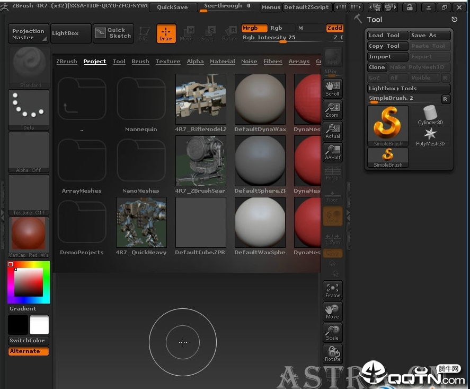Image resolution: width=470 pixels, height=389 pixels.
Task: Click the white secondary color swatch
Action: click(x=39, y=325)
